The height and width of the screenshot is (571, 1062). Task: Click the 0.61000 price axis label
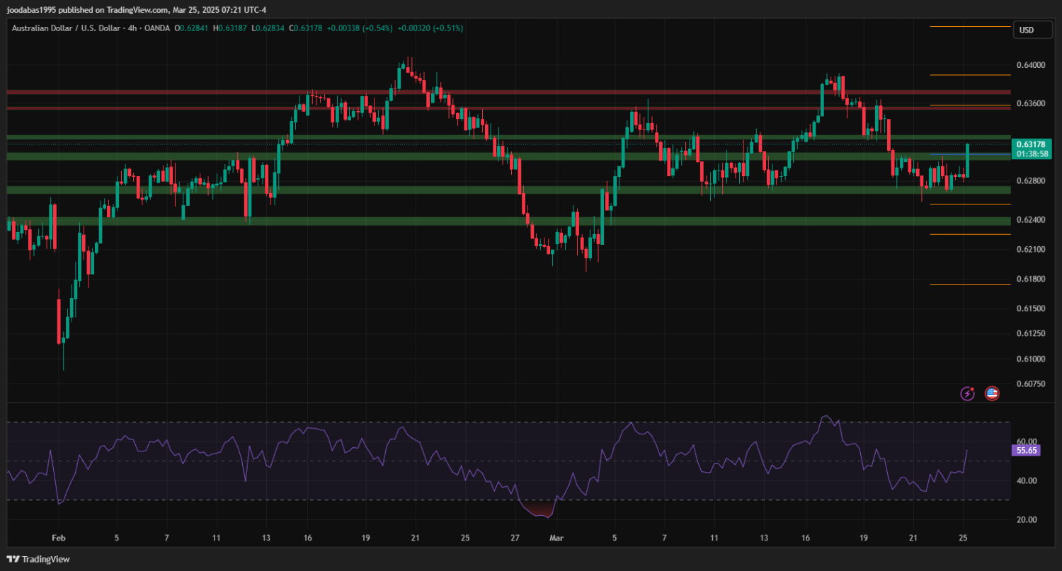[1030, 359]
